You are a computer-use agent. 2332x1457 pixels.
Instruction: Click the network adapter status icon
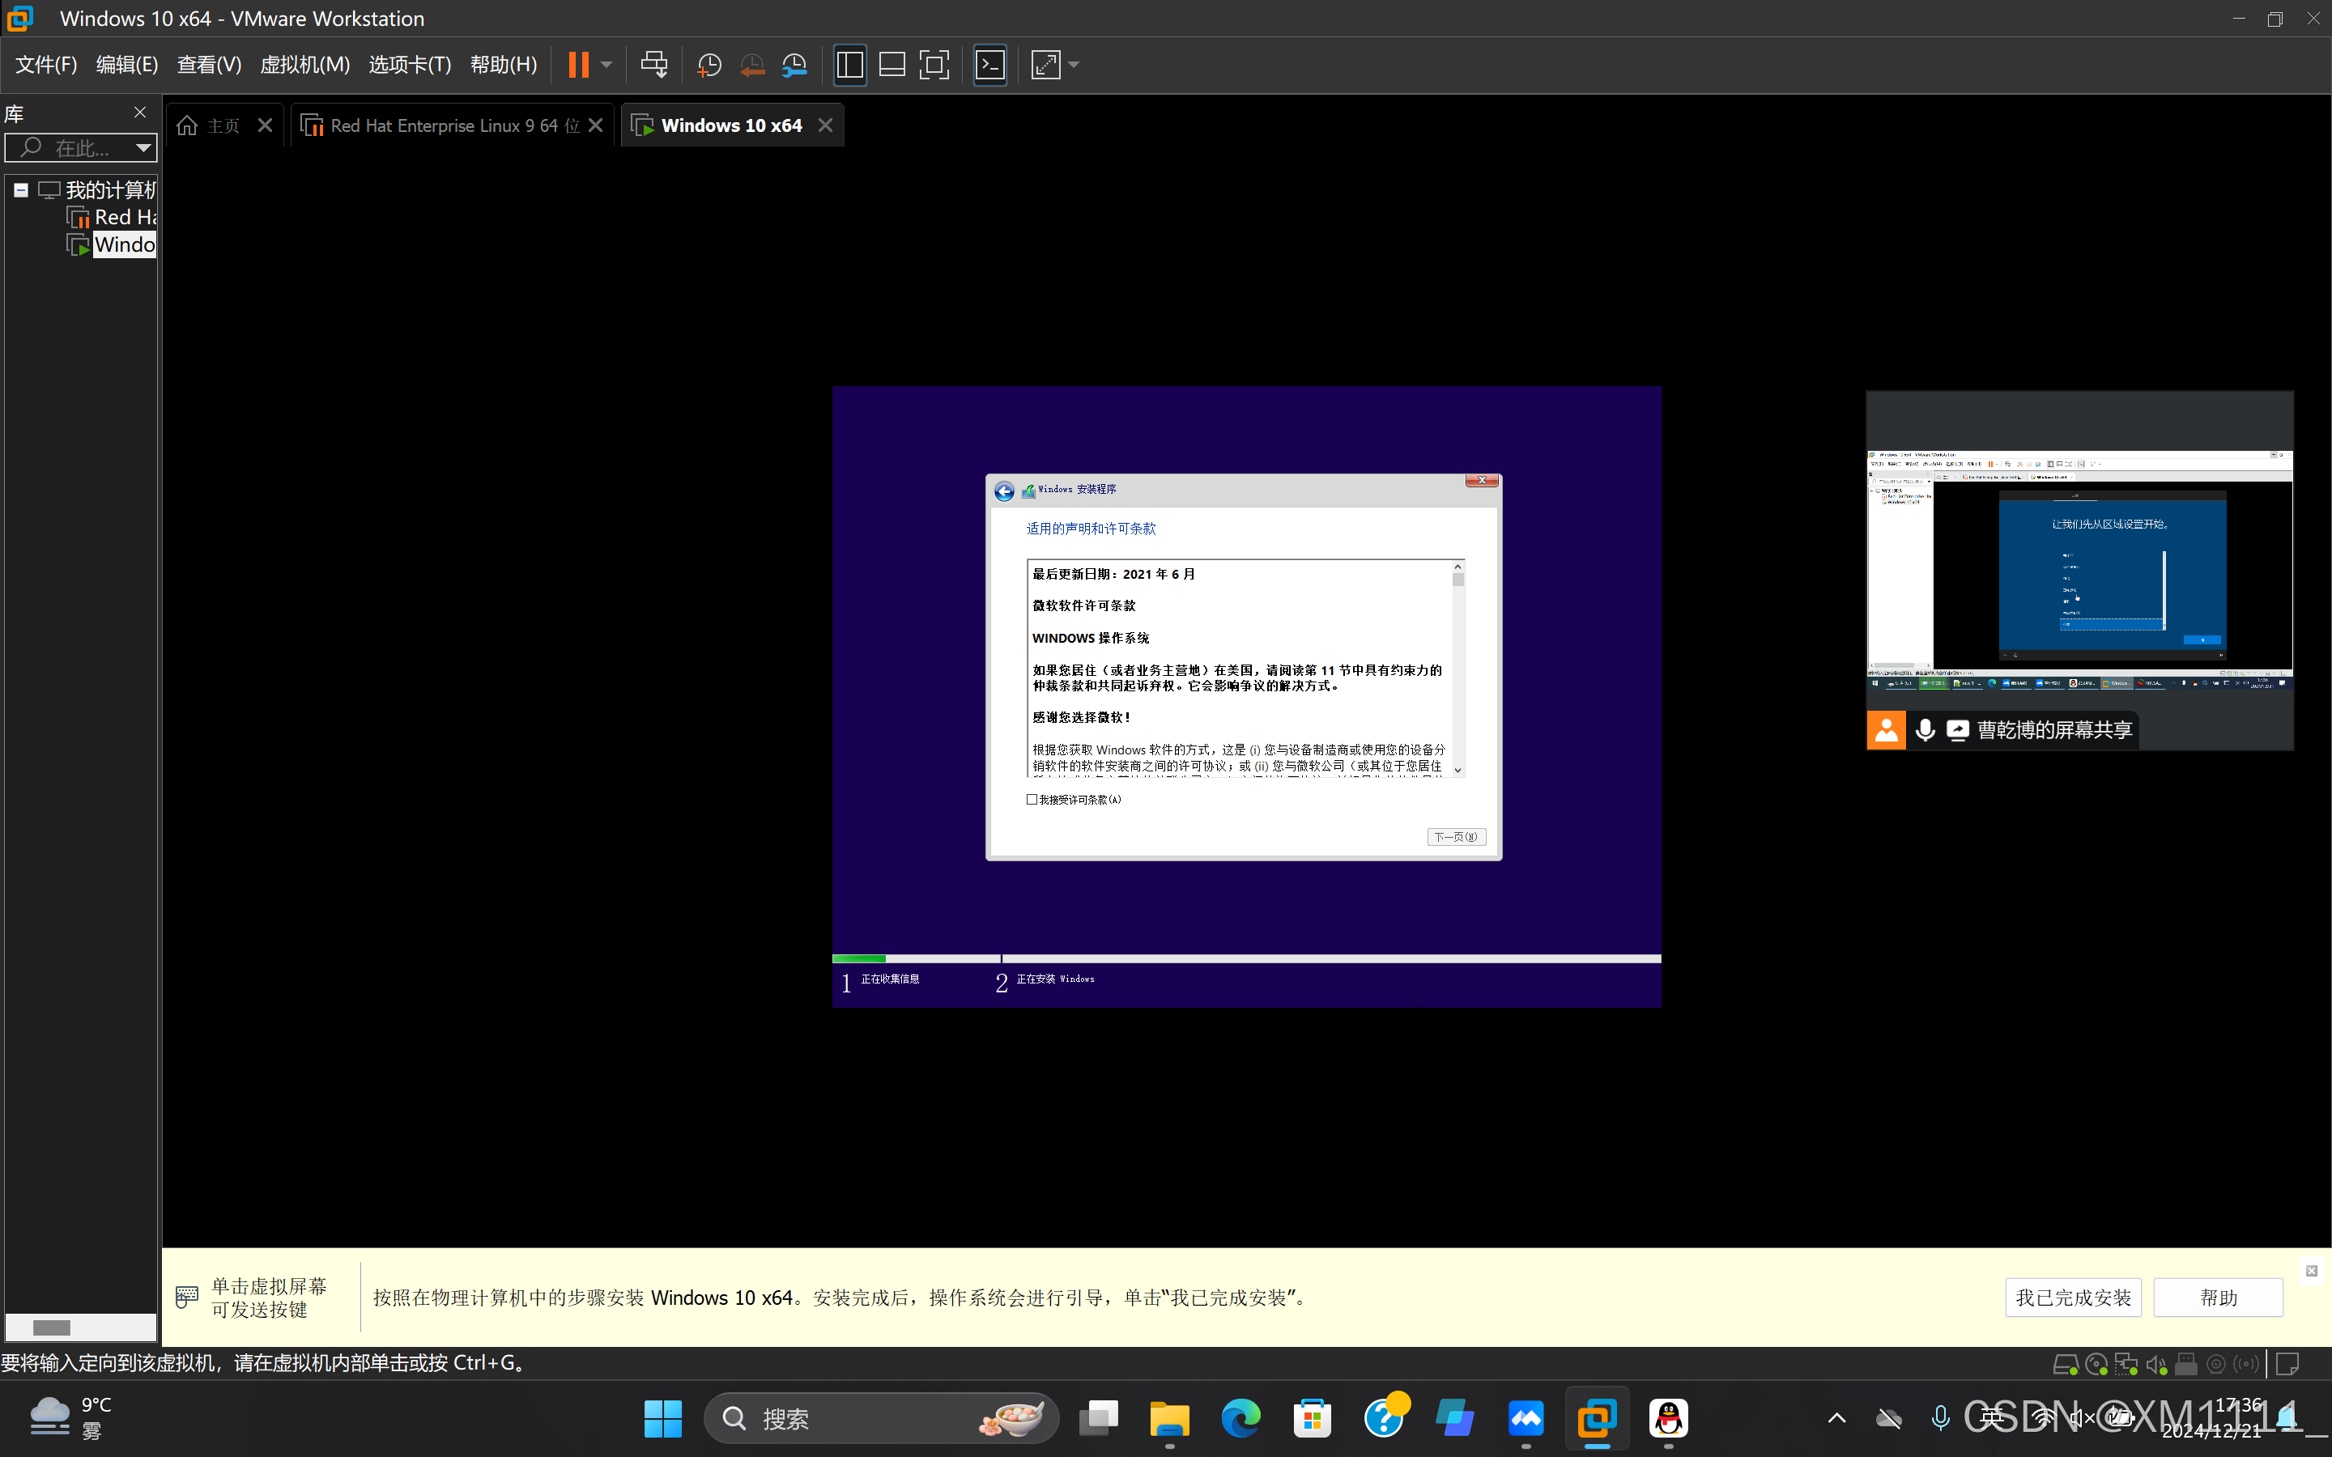2126,1364
